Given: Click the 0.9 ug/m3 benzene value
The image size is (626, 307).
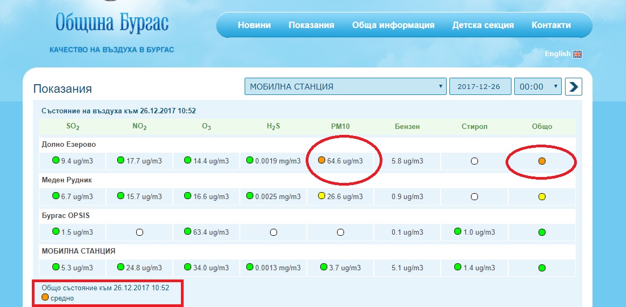Looking at the screenshot, I should tap(407, 197).
